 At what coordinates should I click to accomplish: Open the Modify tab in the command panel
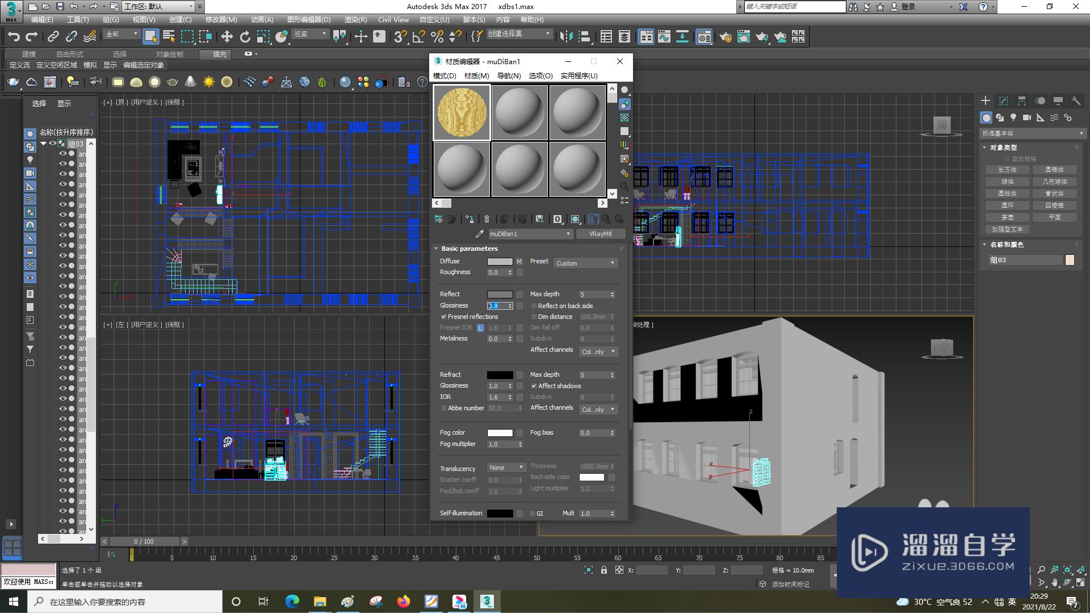[x=1003, y=101]
